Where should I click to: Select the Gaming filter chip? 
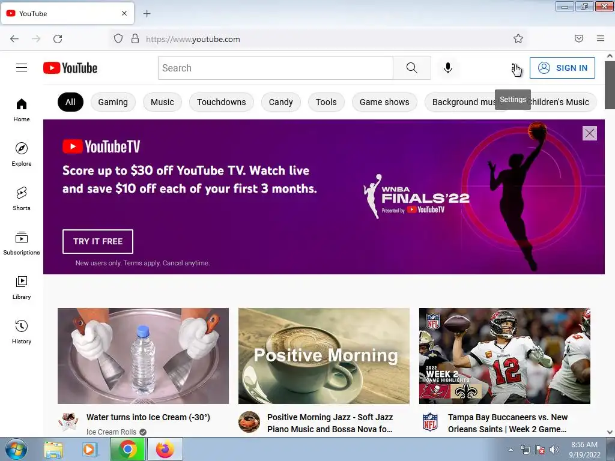113,102
